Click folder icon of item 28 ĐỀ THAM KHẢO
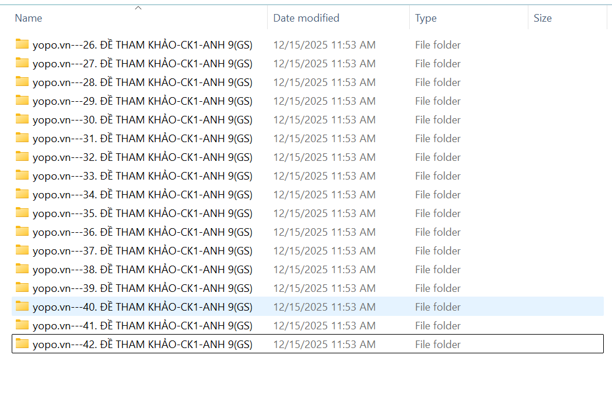The height and width of the screenshot is (413, 612). tap(22, 82)
